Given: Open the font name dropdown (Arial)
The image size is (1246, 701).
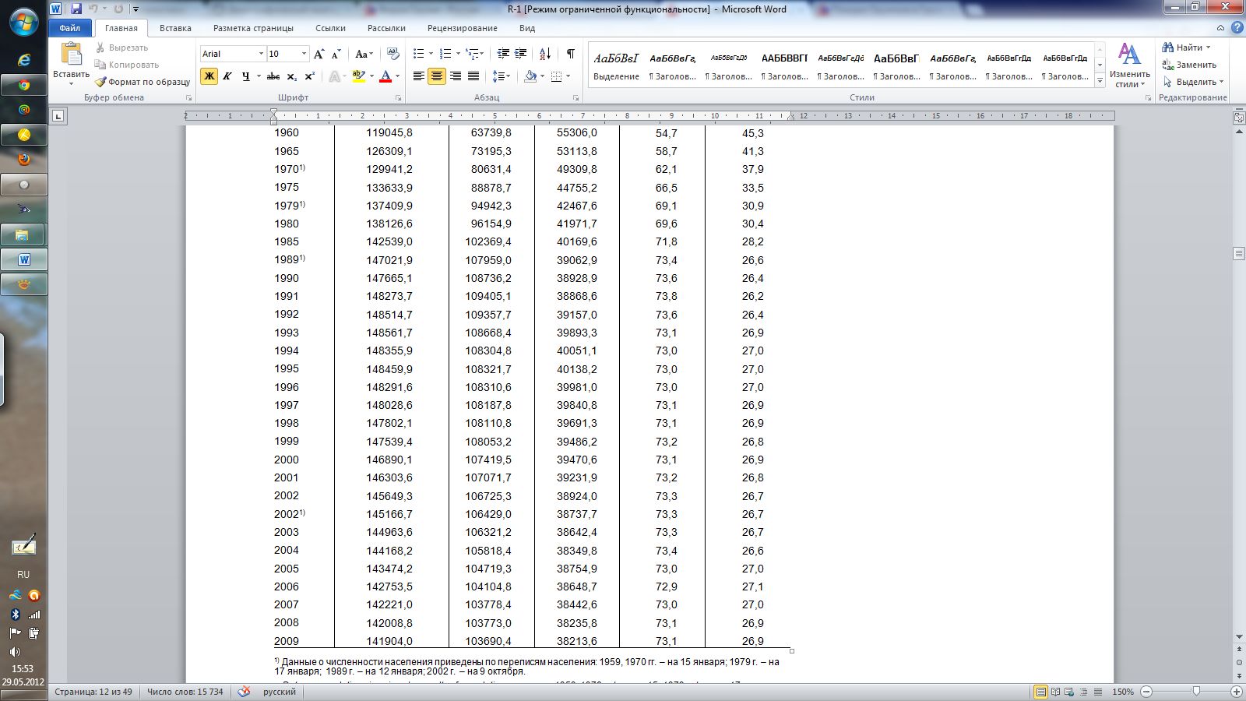Looking at the screenshot, I should pos(260,54).
